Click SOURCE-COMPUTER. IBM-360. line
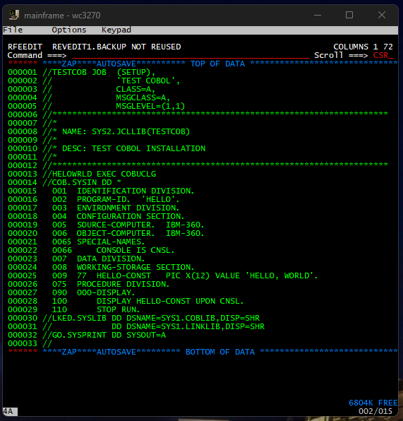The height and width of the screenshot is (421, 403). pyautogui.click(x=140, y=225)
